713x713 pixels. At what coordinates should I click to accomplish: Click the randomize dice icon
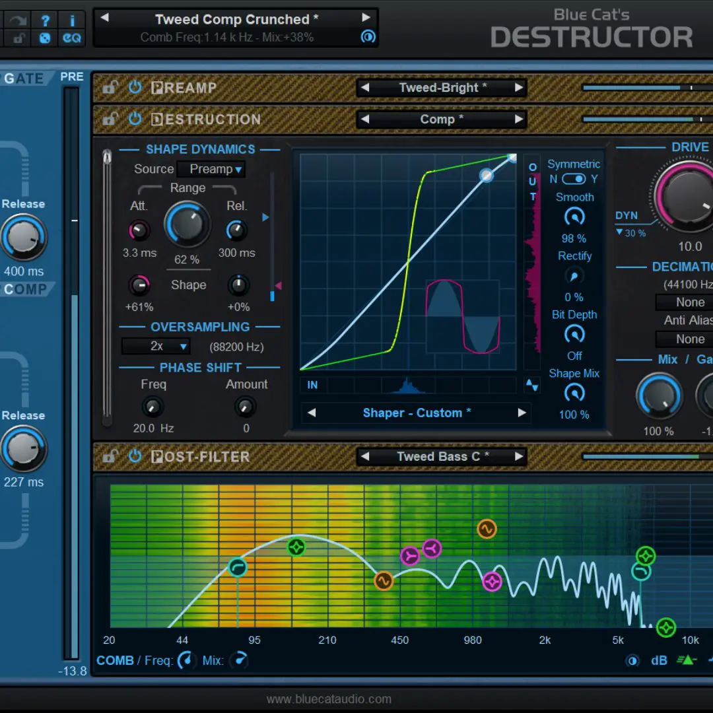tap(45, 38)
